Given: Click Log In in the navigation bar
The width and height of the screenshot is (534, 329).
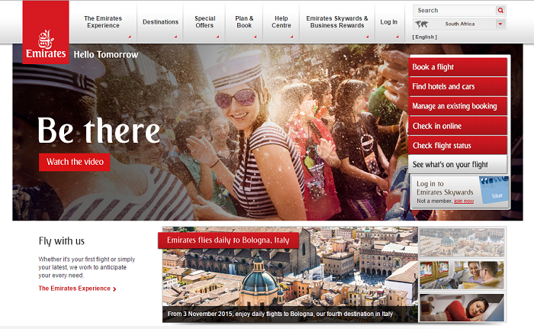Looking at the screenshot, I should pos(389,22).
